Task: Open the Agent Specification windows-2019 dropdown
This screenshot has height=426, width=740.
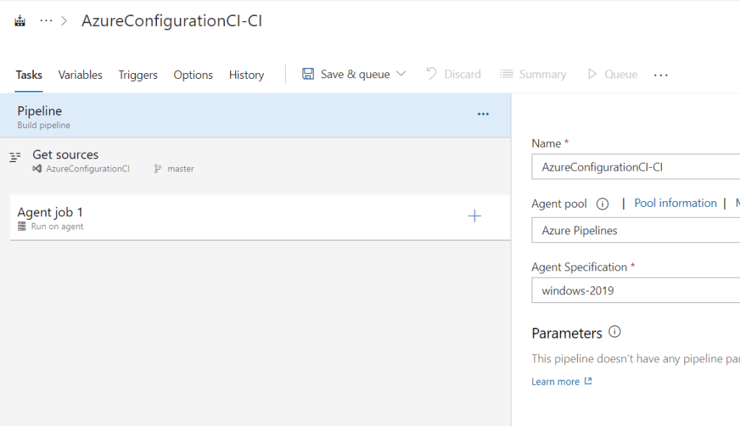Action: tap(637, 290)
